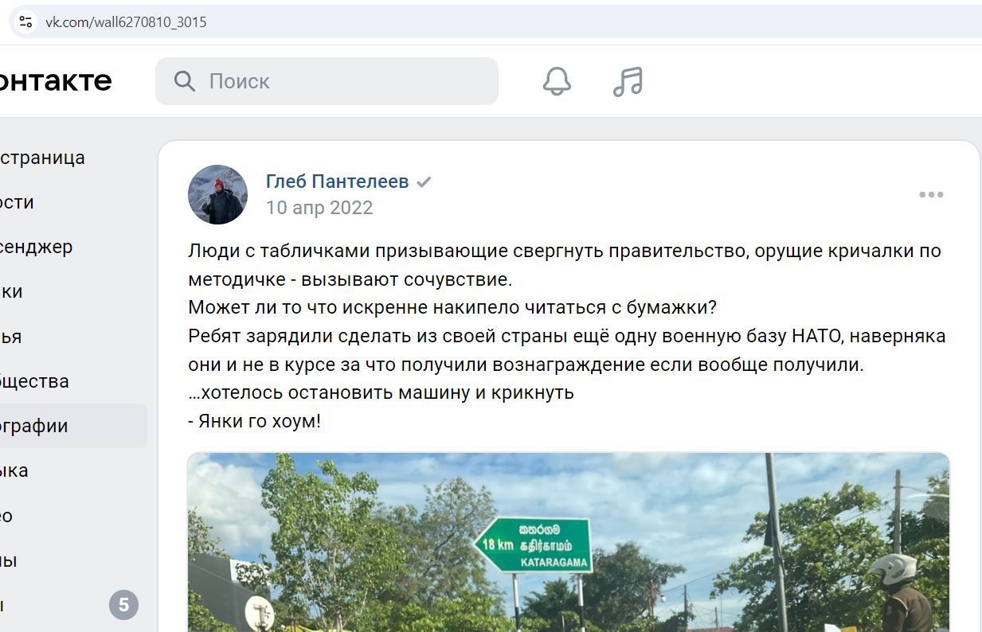
Task: Open the three-dot post options menu
Action: point(931,194)
